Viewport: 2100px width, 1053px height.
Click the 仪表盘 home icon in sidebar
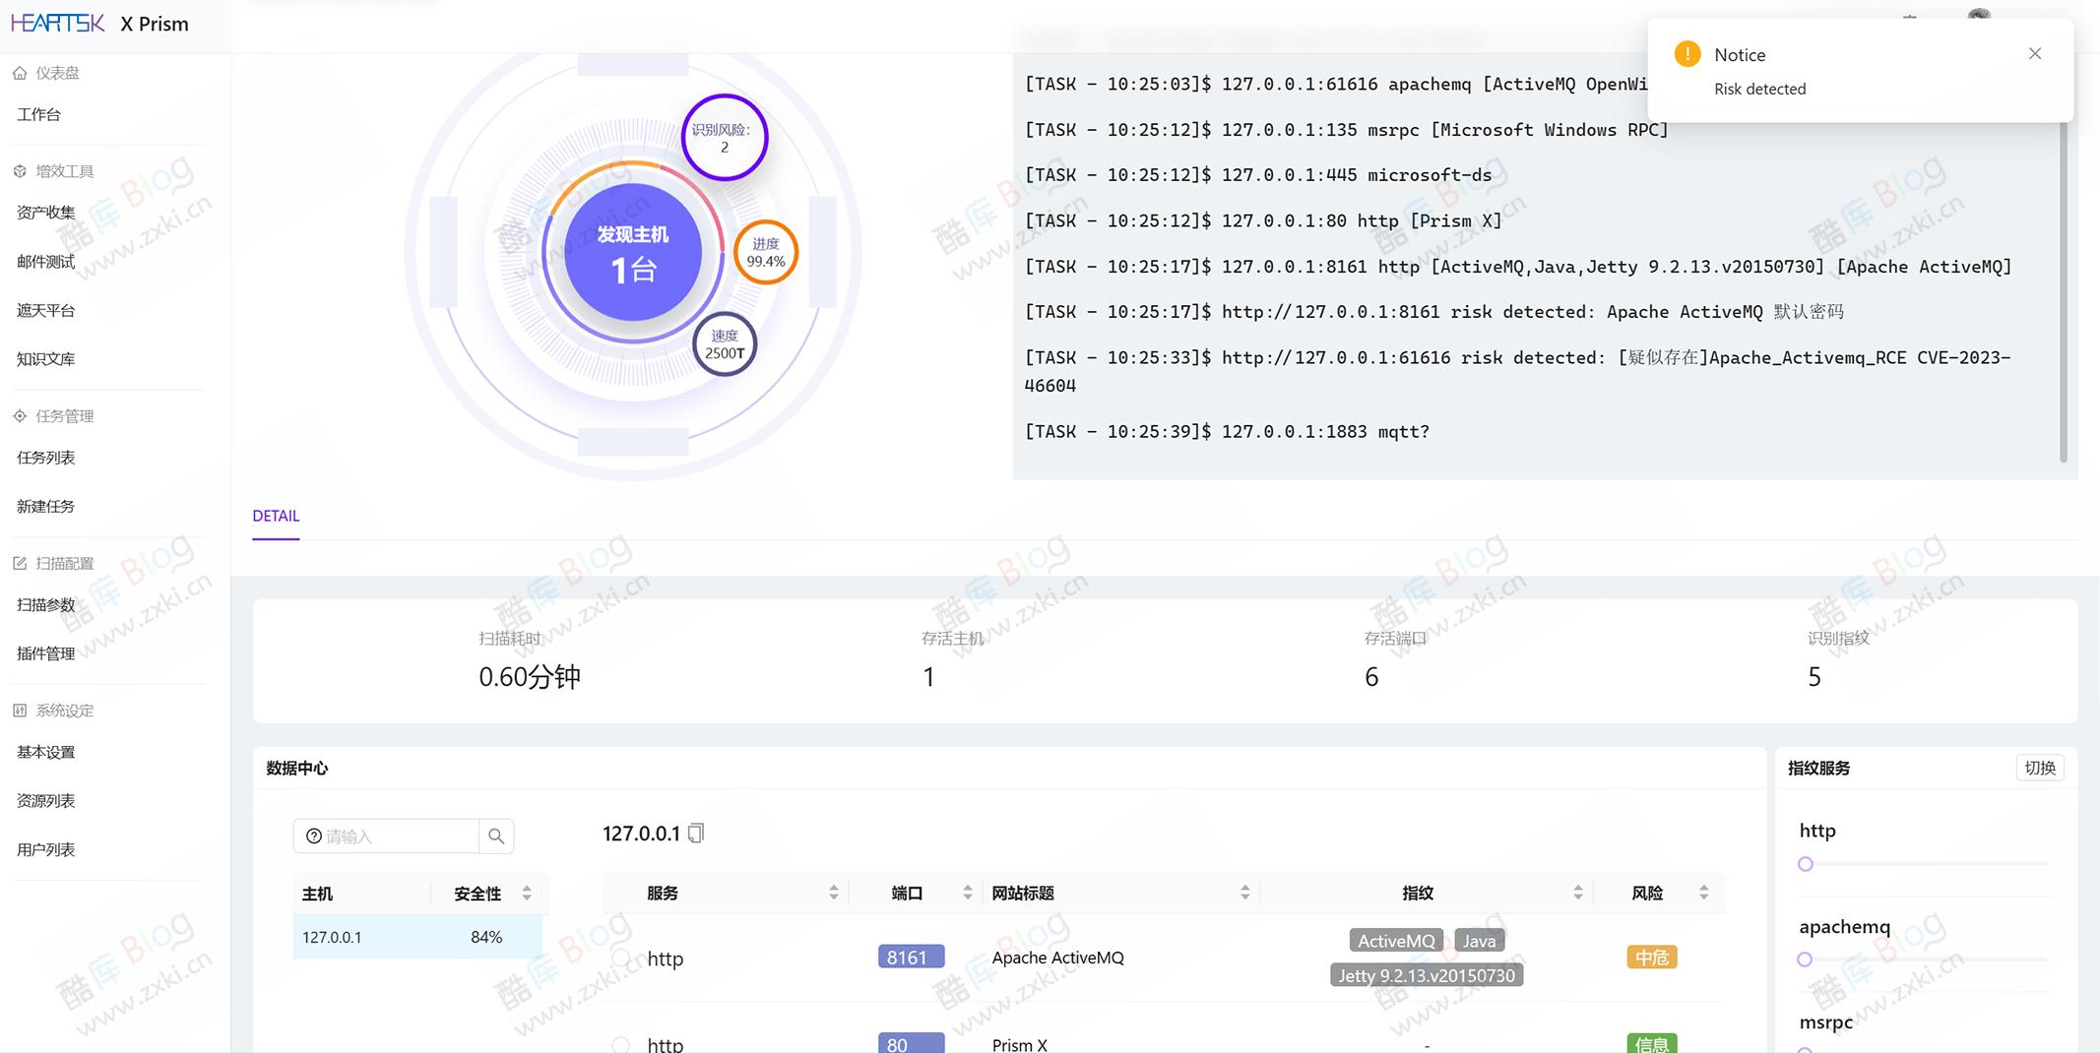pyautogui.click(x=20, y=73)
